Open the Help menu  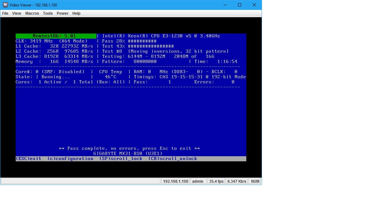coord(76,13)
